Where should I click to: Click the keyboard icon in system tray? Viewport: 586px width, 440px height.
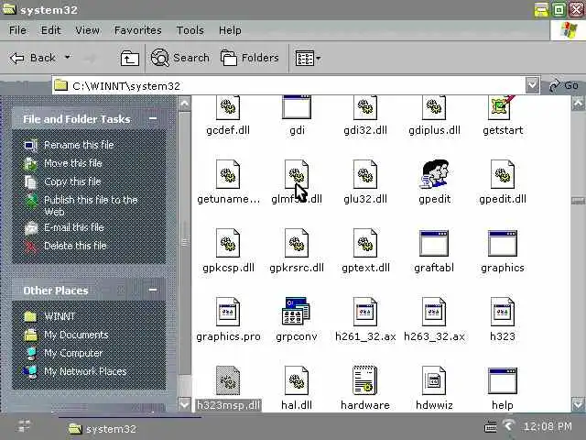(x=491, y=426)
